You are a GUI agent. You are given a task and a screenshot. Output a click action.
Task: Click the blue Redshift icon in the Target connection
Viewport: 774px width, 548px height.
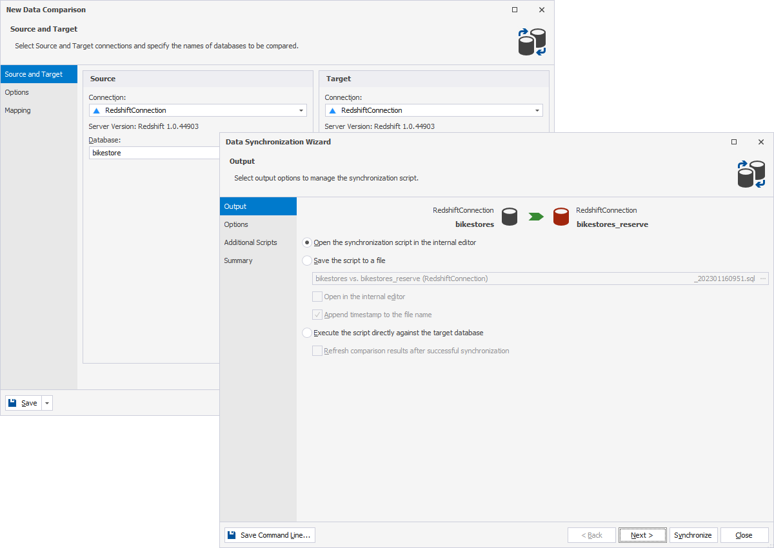coord(333,110)
